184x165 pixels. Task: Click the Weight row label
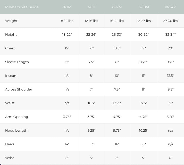tap(11, 21)
